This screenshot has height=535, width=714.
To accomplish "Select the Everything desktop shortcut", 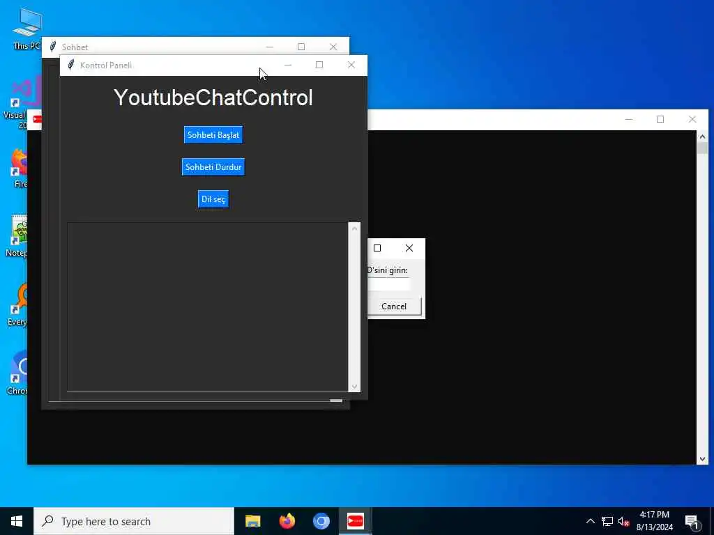I will click(18, 305).
